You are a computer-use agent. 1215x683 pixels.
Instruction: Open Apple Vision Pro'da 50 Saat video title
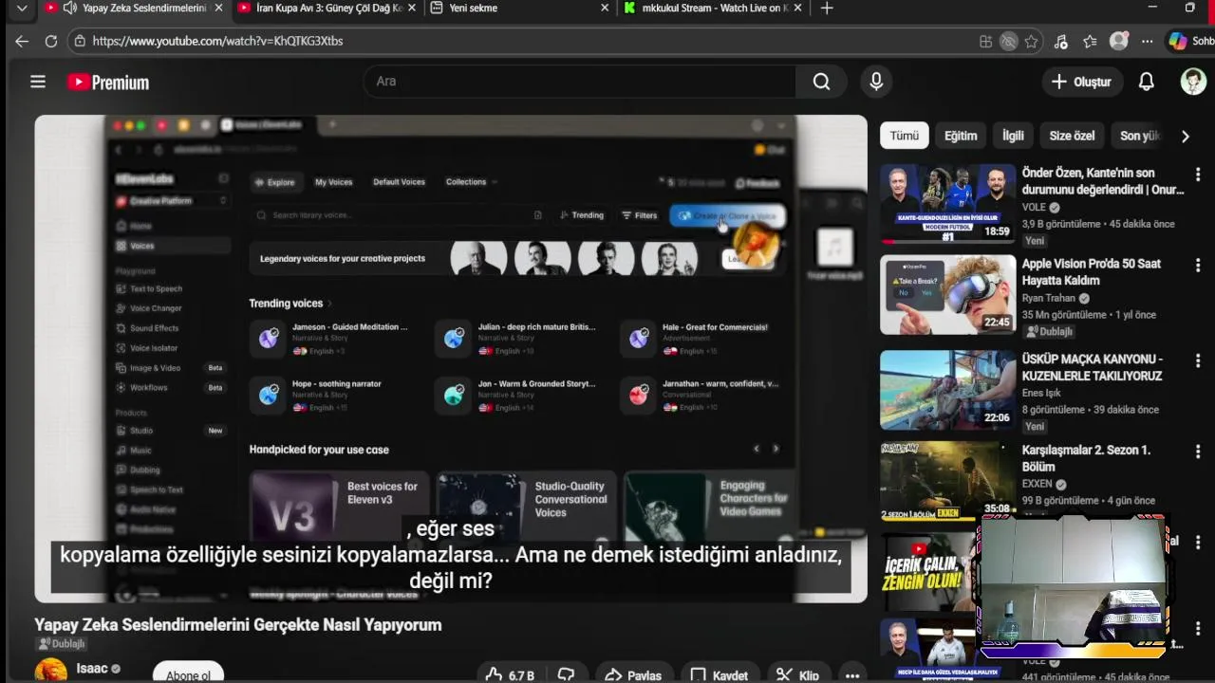[x=1092, y=272]
